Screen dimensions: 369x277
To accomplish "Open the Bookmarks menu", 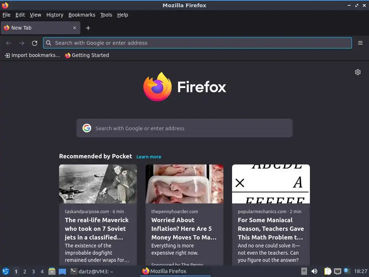I will point(82,15).
